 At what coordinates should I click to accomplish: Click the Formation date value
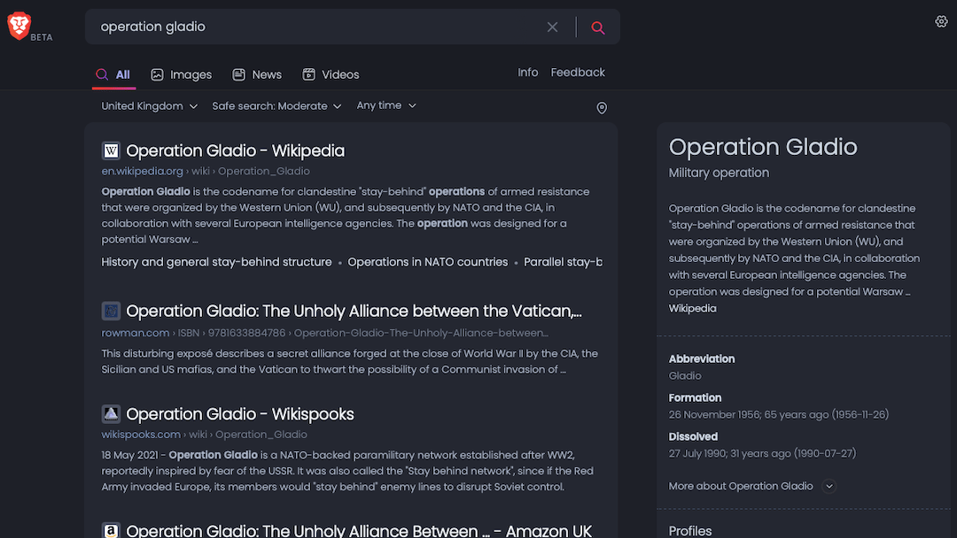[778, 415]
